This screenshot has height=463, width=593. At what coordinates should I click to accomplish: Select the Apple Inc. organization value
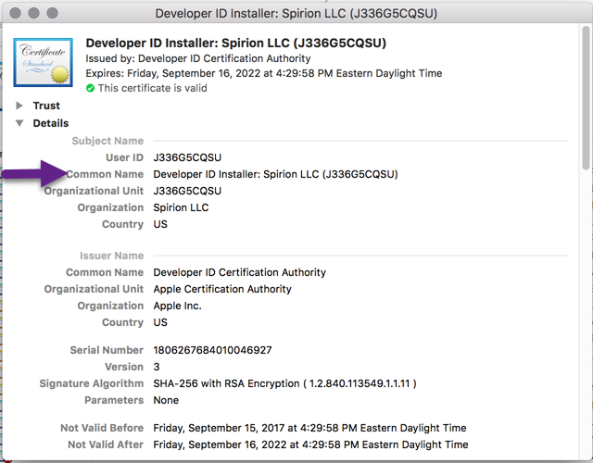(x=177, y=306)
